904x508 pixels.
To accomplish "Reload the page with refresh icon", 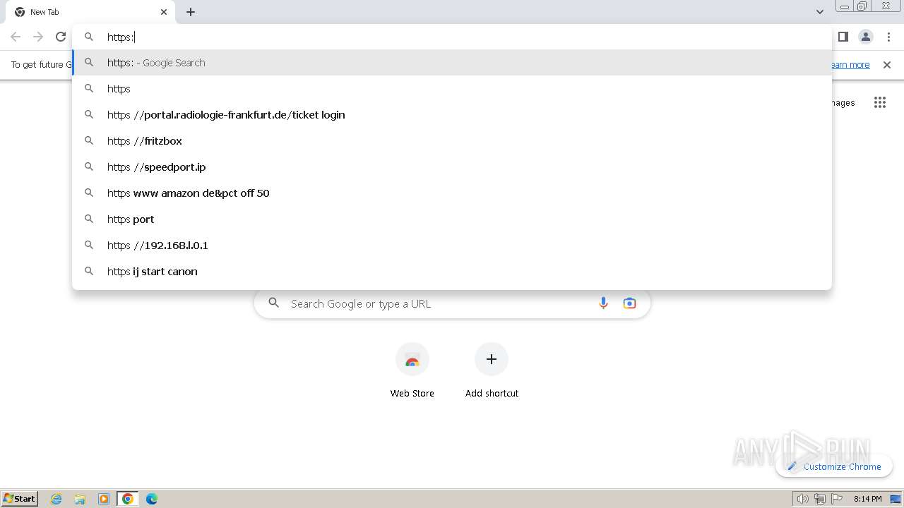I will coord(61,37).
